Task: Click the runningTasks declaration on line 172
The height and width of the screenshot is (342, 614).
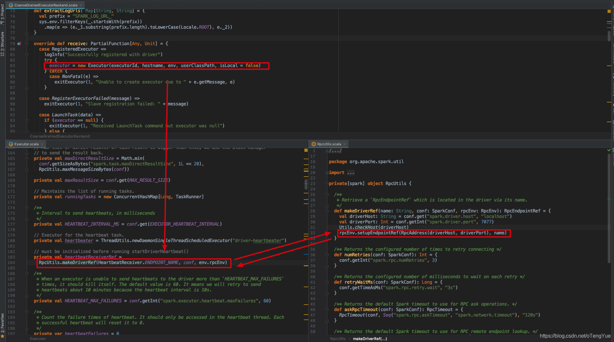Action: (x=80, y=197)
